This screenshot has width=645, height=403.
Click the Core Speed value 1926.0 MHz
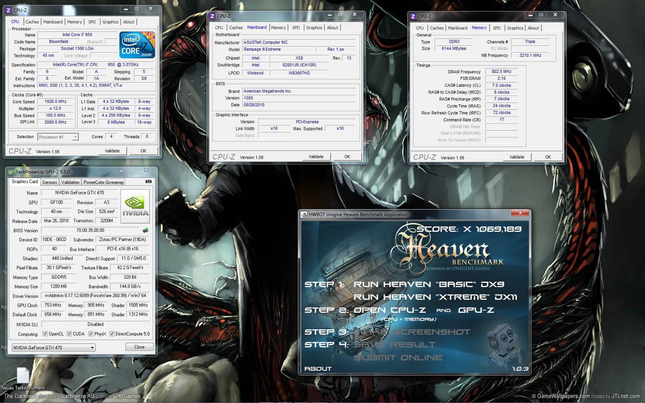[56, 102]
